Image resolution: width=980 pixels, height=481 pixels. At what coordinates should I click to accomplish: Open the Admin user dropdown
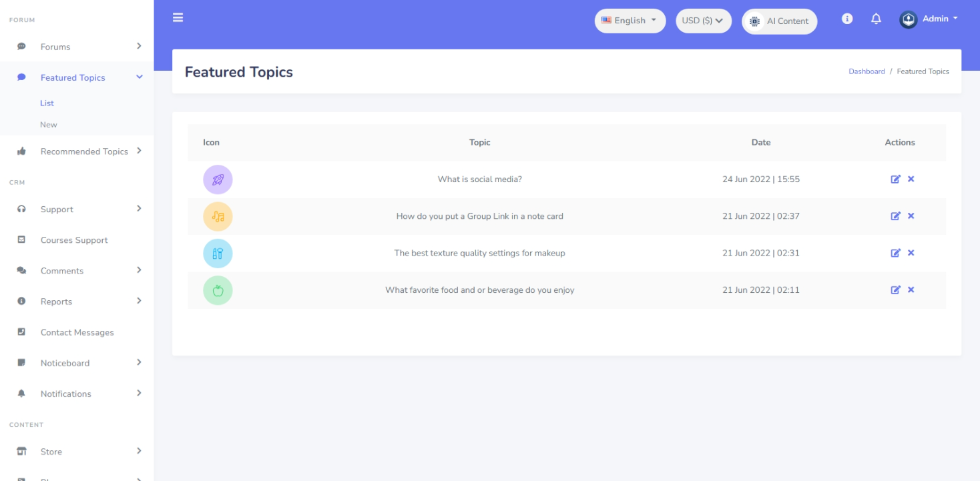click(929, 19)
